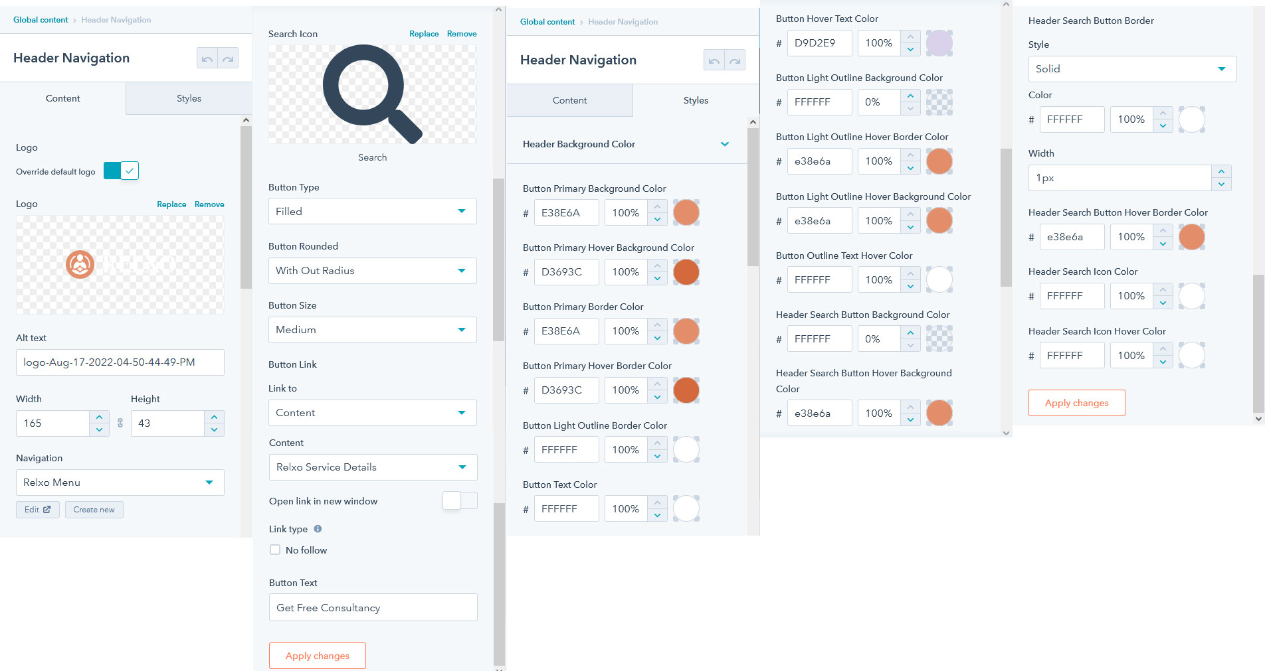Viewport: 1265px width, 671px height.
Task: Open Button Light Outline Background Color transparent swatch
Action: 939,102
